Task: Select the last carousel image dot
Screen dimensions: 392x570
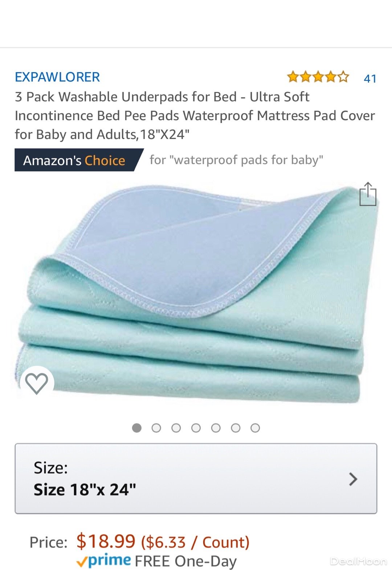Action: (x=255, y=428)
